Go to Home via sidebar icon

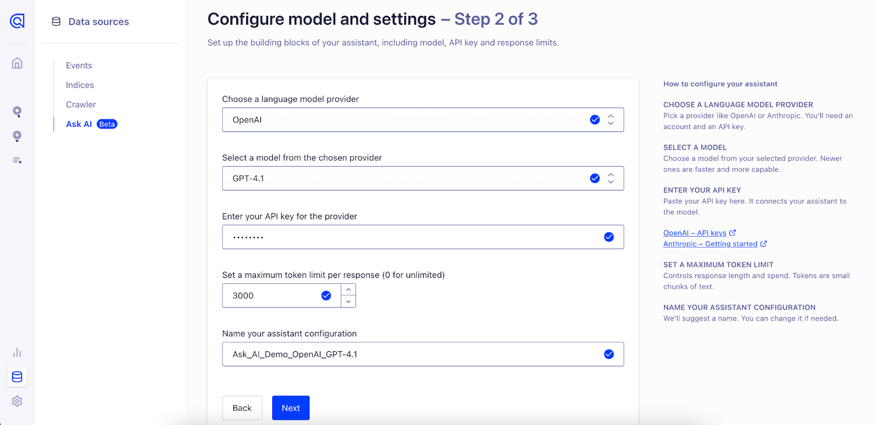[x=17, y=63]
